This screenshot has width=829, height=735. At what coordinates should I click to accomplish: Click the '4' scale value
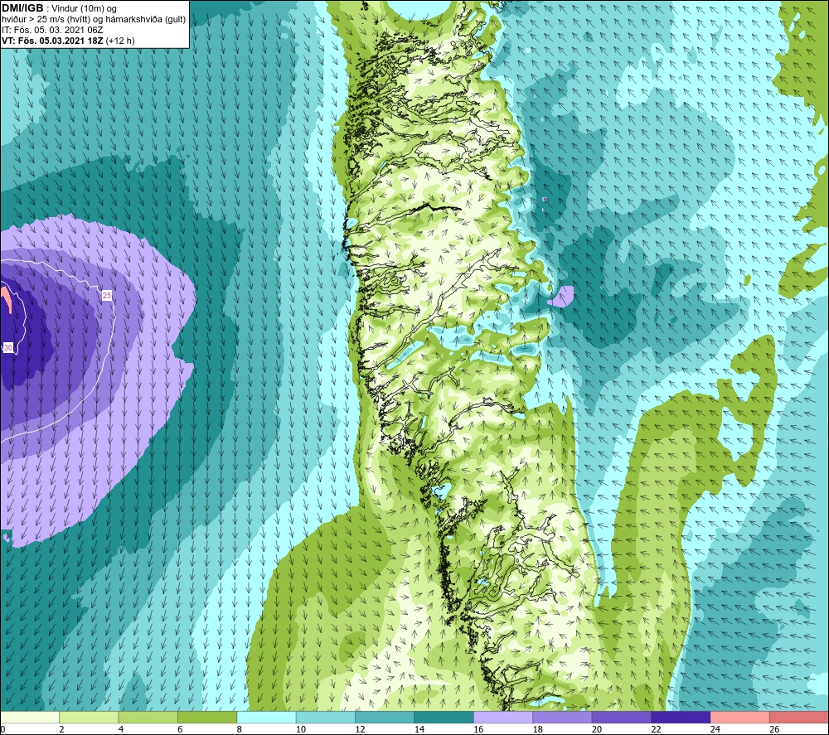[x=121, y=729]
